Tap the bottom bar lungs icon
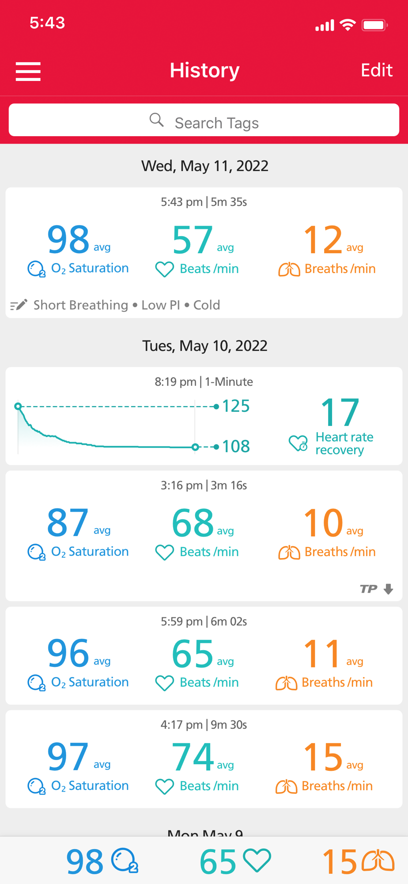The width and height of the screenshot is (408, 884). (x=378, y=861)
